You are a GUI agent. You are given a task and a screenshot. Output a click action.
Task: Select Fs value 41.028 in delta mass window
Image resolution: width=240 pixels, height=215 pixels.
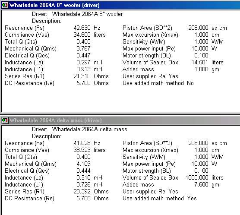[x=82, y=143]
